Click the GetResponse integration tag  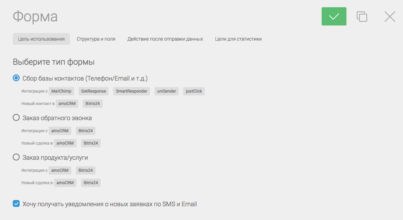point(93,91)
